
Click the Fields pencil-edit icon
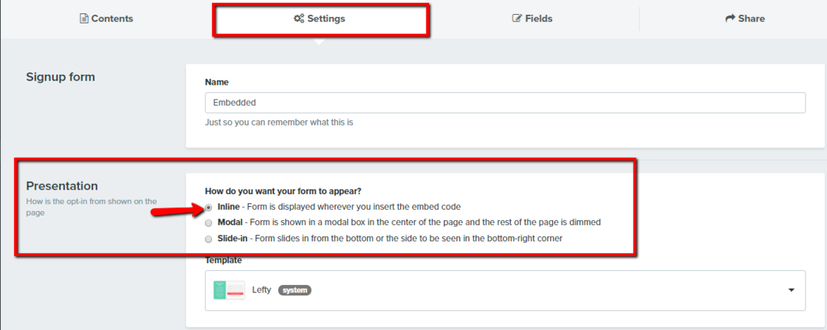pos(517,18)
